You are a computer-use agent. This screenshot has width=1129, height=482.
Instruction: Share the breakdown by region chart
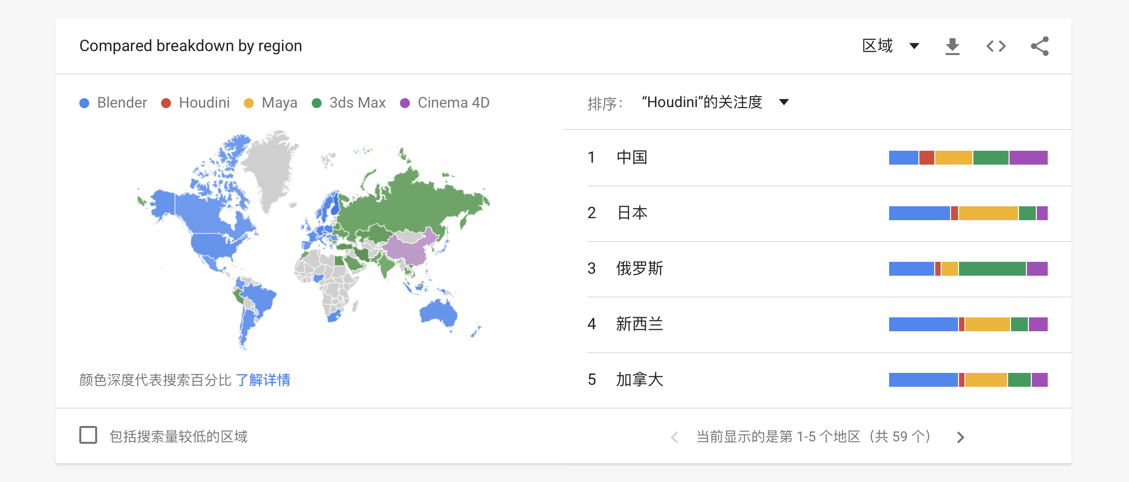coord(1040,46)
